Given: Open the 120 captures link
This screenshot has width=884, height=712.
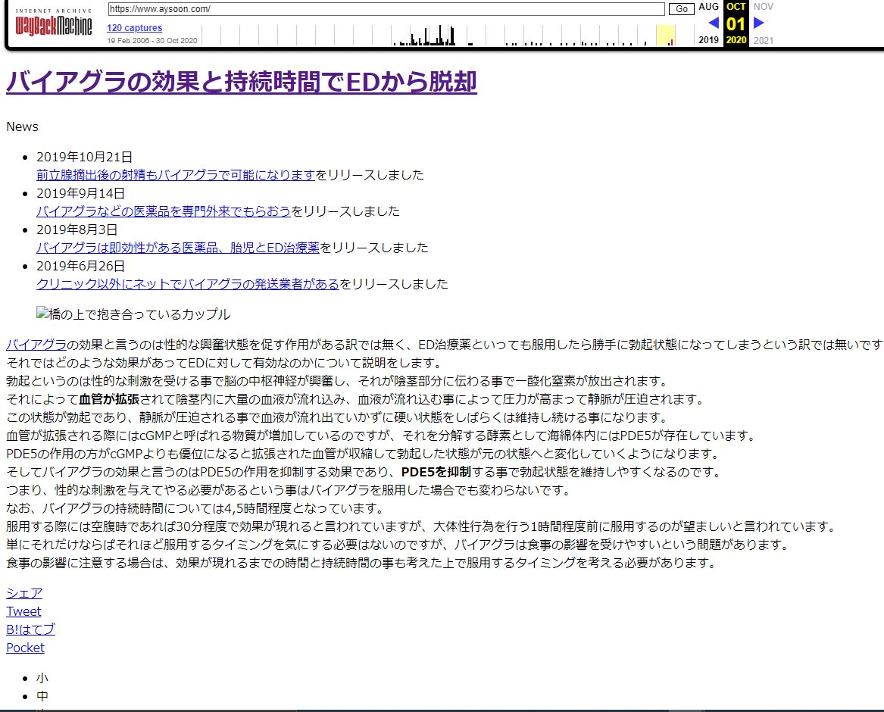Looking at the screenshot, I should 134,28.
